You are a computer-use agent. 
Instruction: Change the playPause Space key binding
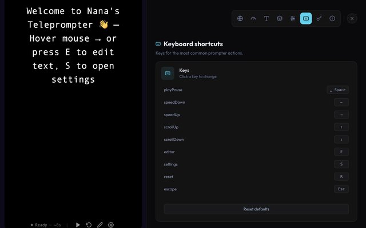pos(338,90)
